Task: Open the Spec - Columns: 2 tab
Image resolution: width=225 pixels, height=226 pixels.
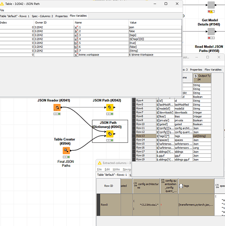Action: pos(42,16)
